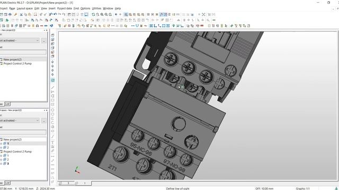This screenshot has height=190, width=339.
Task: Select the top 3D viewpoint cube icon
Action: click(x=52, y=35)
